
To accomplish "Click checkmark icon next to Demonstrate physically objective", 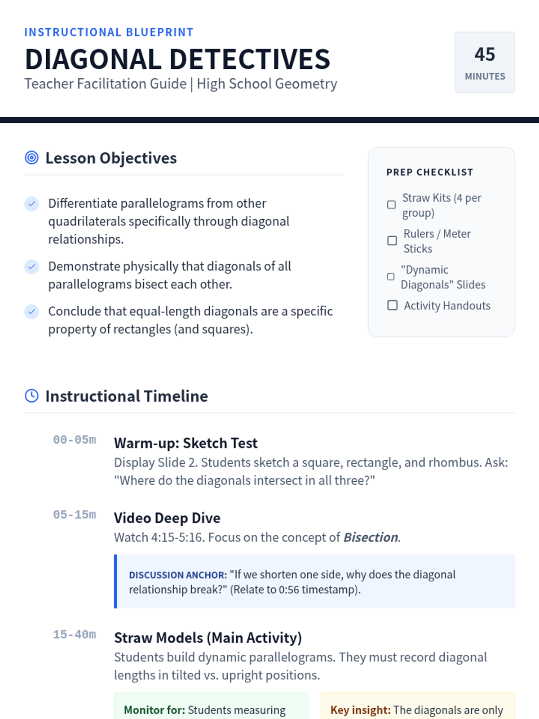I will coord(31,266).
